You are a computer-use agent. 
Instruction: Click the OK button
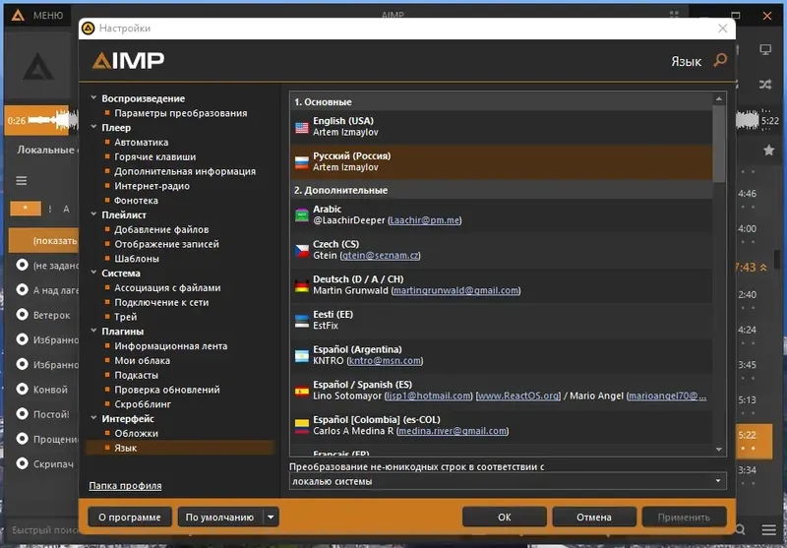(505, 517)
